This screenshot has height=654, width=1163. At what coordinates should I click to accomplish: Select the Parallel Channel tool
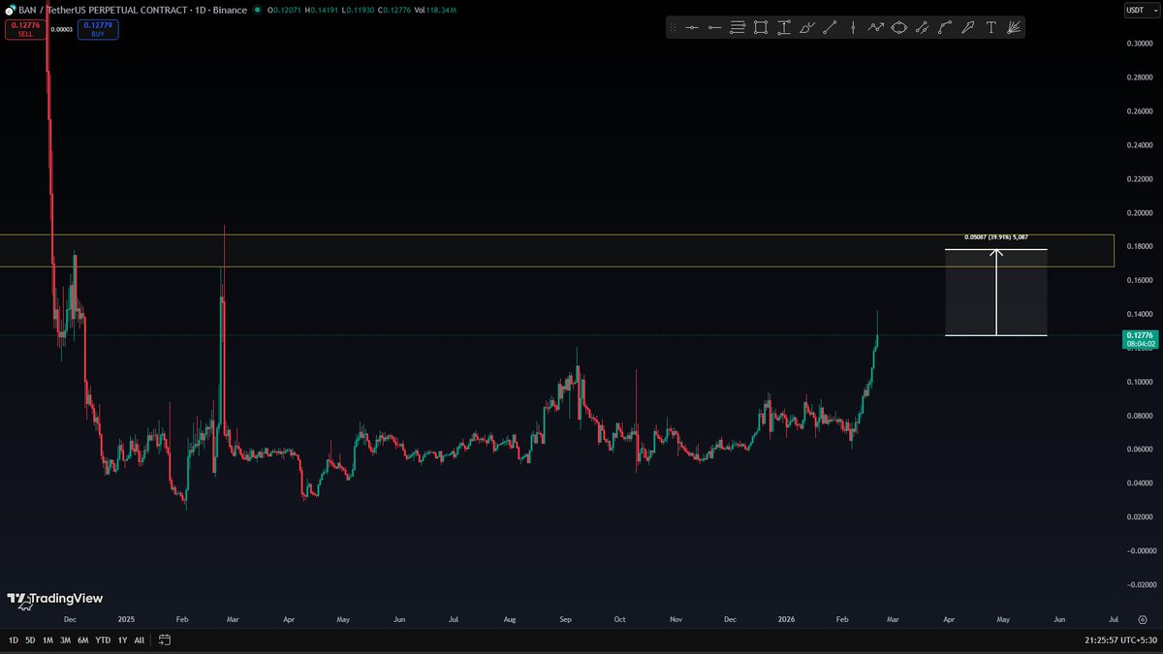(922, 27)
